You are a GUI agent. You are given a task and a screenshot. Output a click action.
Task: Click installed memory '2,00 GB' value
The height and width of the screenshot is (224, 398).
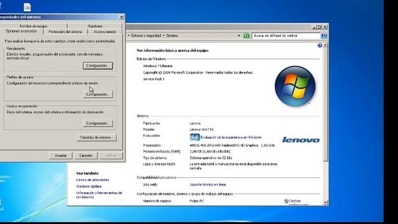[210, 151]
